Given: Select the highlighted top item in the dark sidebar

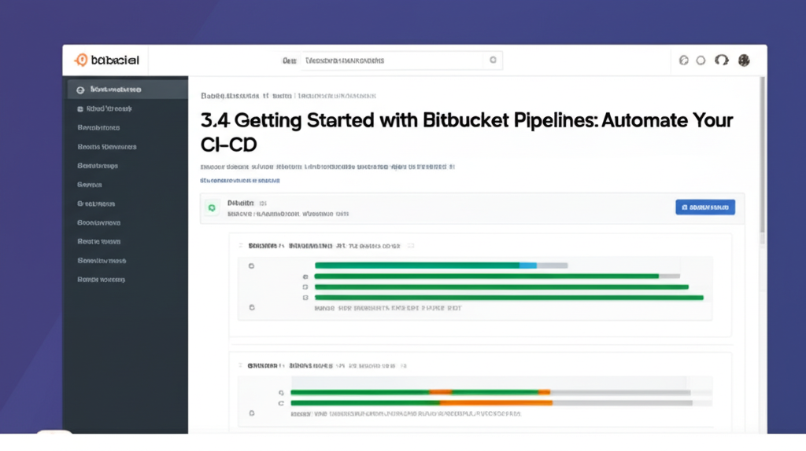Looking at the screenshot, I should 128,90.
